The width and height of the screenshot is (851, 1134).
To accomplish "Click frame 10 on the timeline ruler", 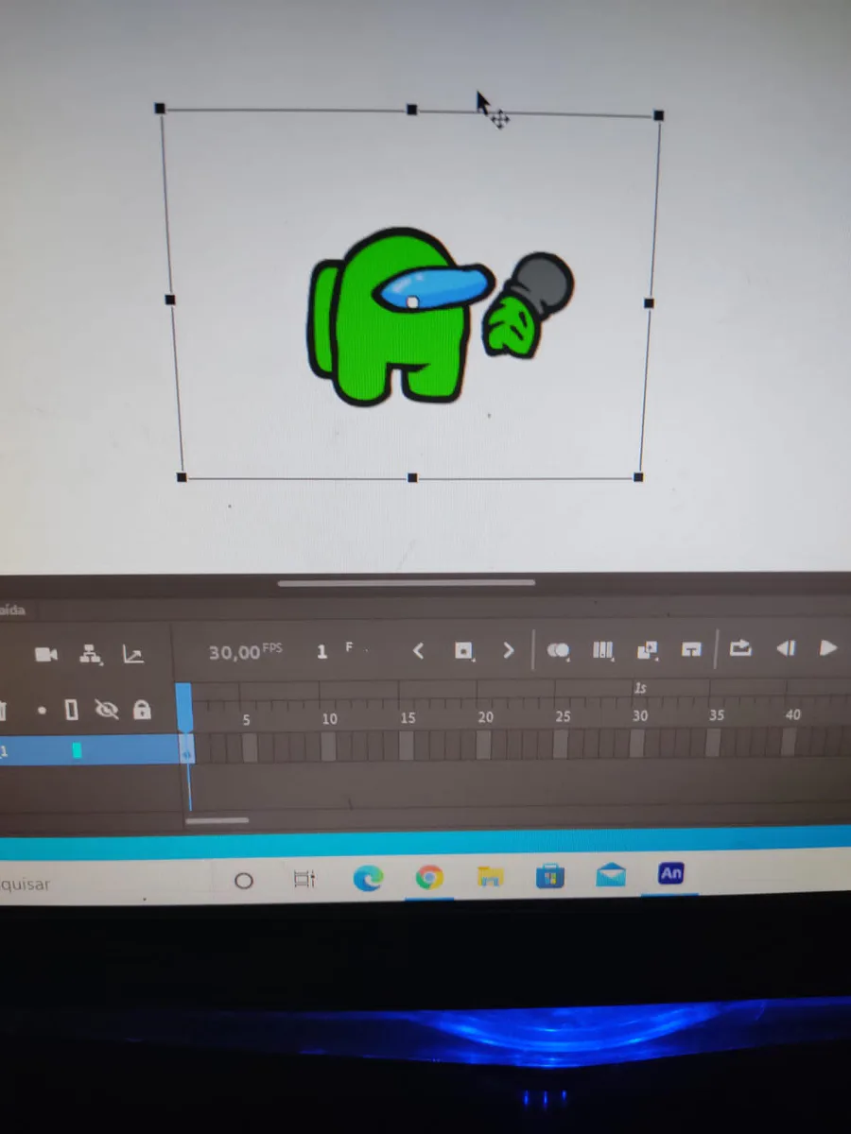I will pyautogui.click(x=329, y=719).
